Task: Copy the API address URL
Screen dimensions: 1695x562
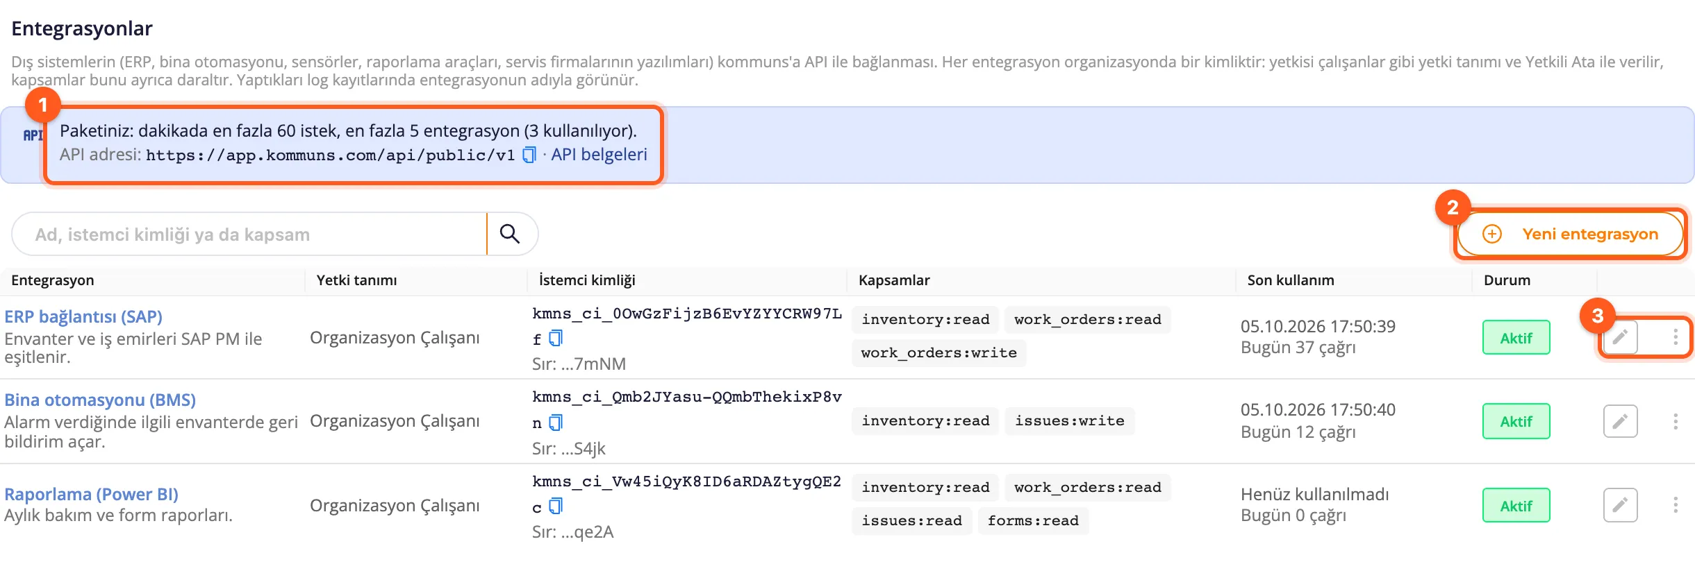Action: (x=529, y=155)
